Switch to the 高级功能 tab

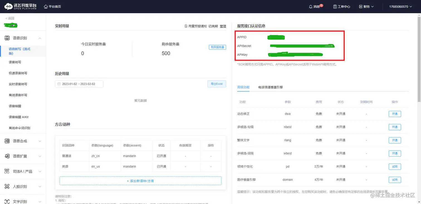[243, 87]
